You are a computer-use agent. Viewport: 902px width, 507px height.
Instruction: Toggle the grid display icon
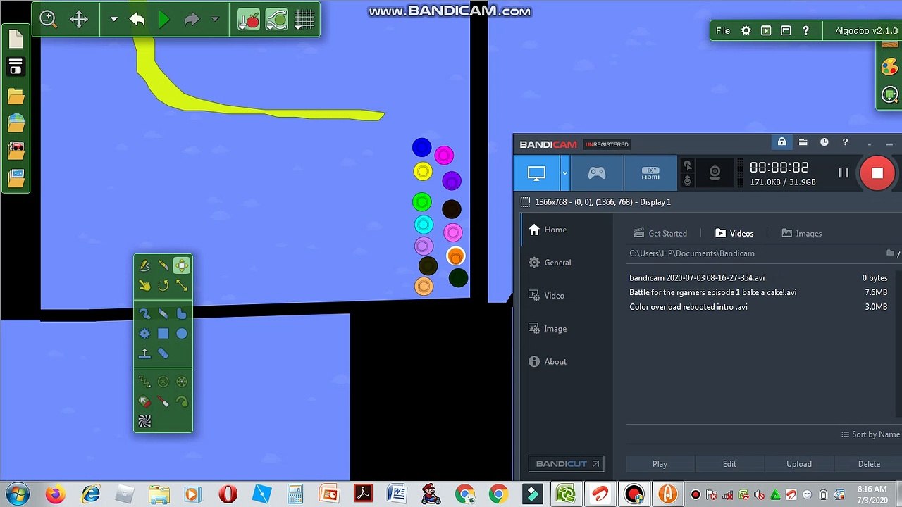(x=304, y=19)
